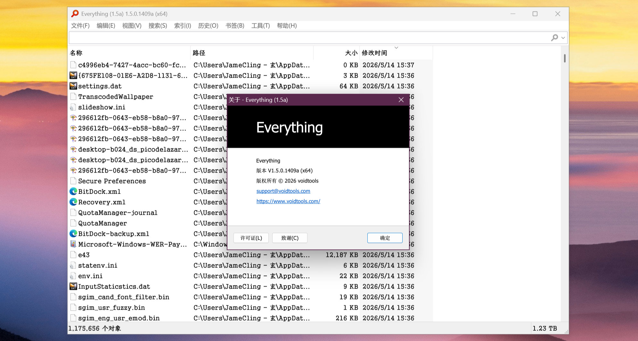Click the QuotaManager-journal file icon

73,213
